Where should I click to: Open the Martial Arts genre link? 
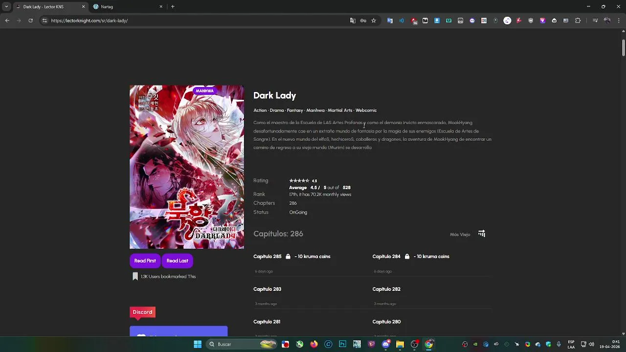[x=340, y=110]
